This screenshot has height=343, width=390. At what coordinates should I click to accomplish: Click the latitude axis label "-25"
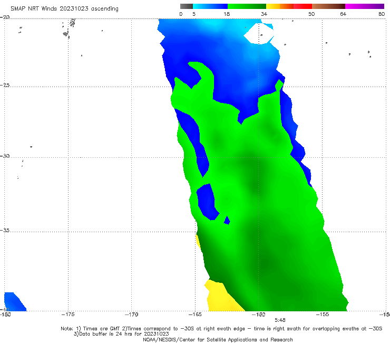(5, 85)
